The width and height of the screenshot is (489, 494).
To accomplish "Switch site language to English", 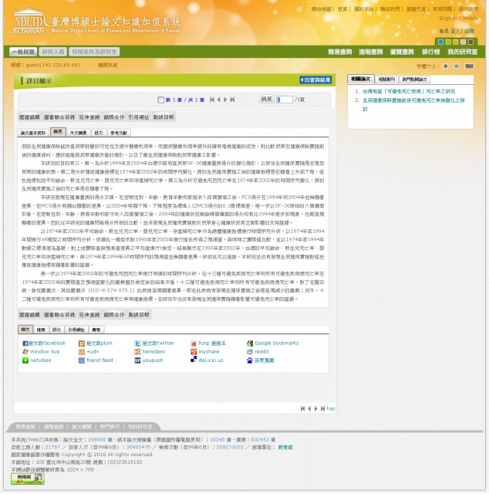I will [x=447, y=19].
